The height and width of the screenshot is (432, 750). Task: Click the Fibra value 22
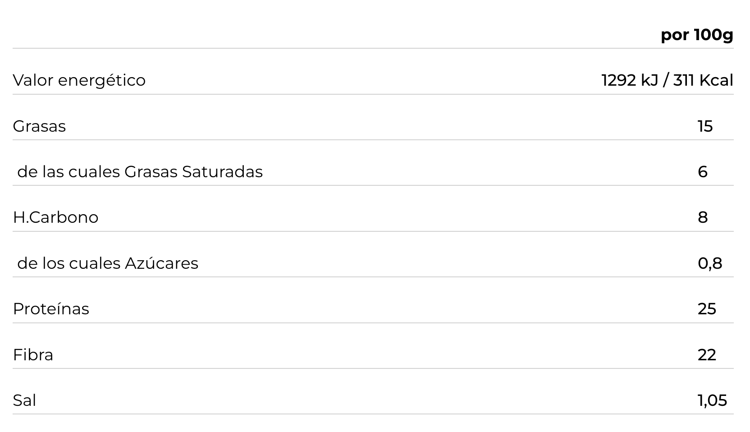tap(707, 355)
